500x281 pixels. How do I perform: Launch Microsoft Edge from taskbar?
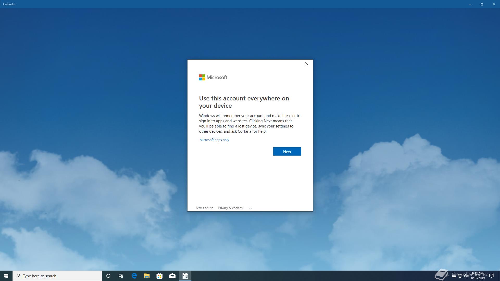tap(134, 276)
